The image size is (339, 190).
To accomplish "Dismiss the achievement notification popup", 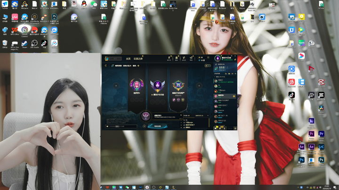I will tap(181, 115).
